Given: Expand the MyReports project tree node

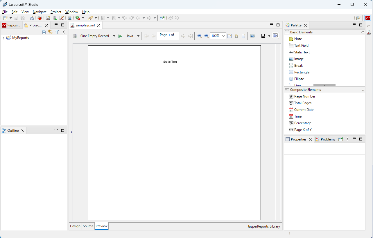Looking at the screenshot, I should (x=3, y=38).
